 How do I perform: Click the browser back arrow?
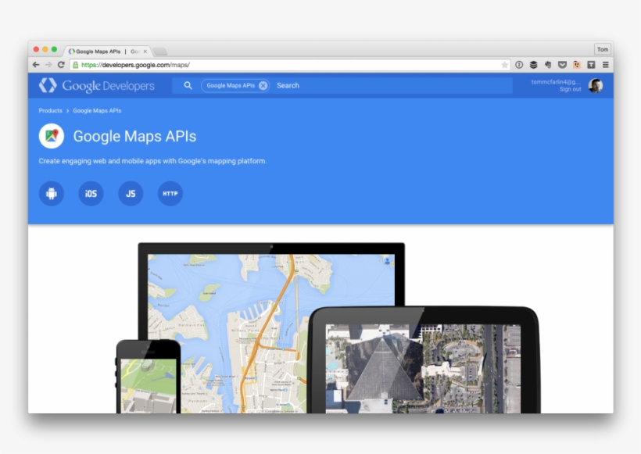pyautogui.click(x=35, y=65)
